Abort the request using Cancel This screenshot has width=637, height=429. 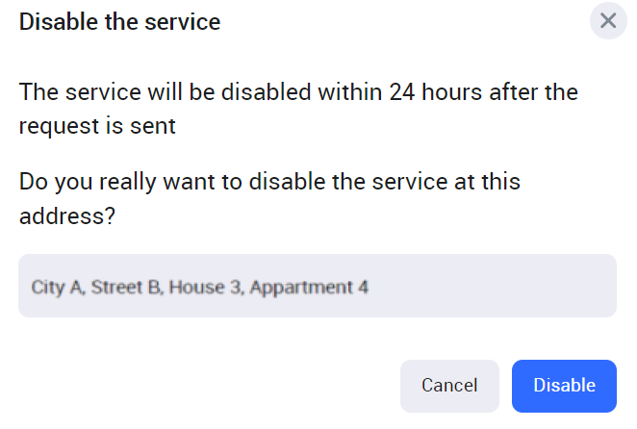449,386
